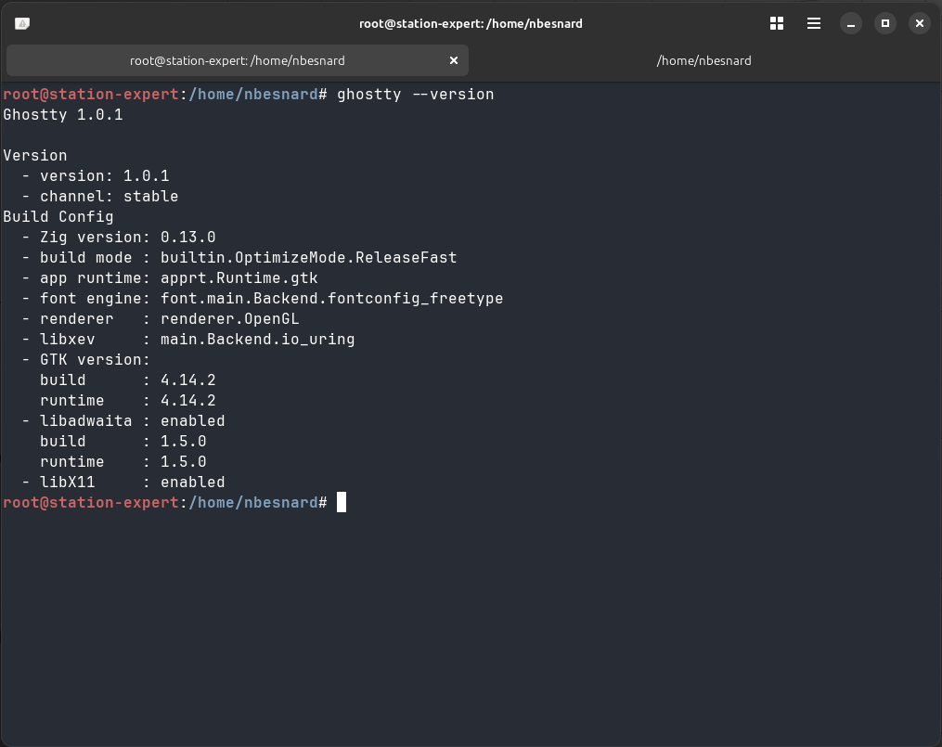Click 'renderer.OpenGL' value
The height and width of the screenshot is (747, 942).
(x=229, y=319)
